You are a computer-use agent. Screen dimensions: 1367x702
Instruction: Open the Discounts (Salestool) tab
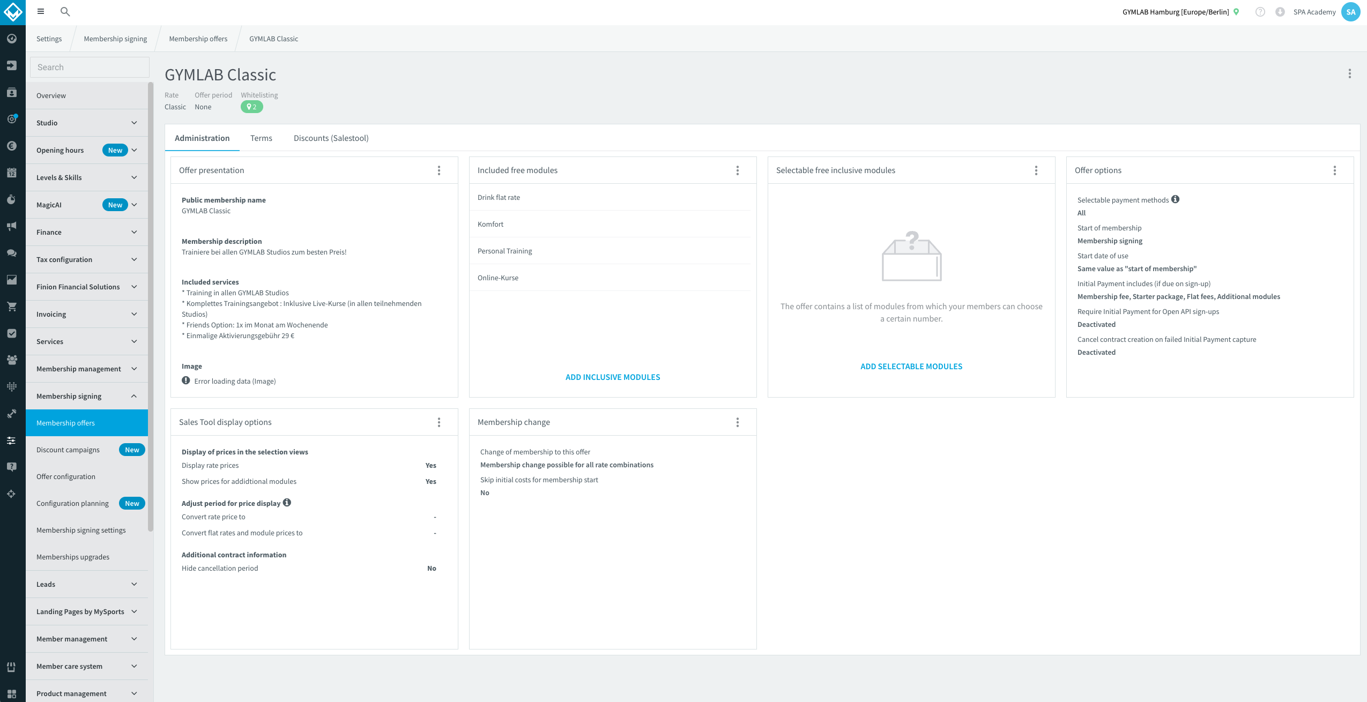tap(331, 138)
